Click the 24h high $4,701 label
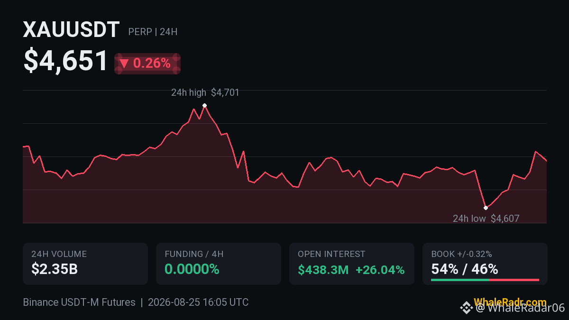This screenshot has width=569, height=320. 205,92
